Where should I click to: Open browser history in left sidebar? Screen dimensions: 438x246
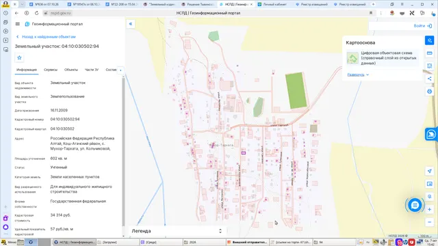point(5,13)
